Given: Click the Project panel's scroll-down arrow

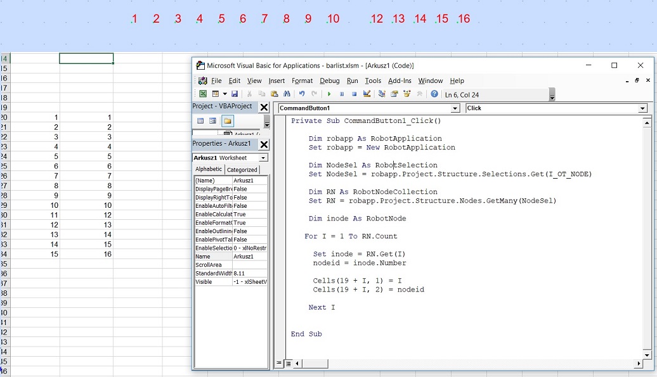Looking at the screenshot, I should (266, 125).
